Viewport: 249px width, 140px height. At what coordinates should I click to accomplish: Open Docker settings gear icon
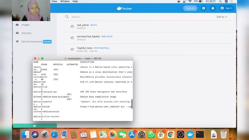(x=203, y=8)
